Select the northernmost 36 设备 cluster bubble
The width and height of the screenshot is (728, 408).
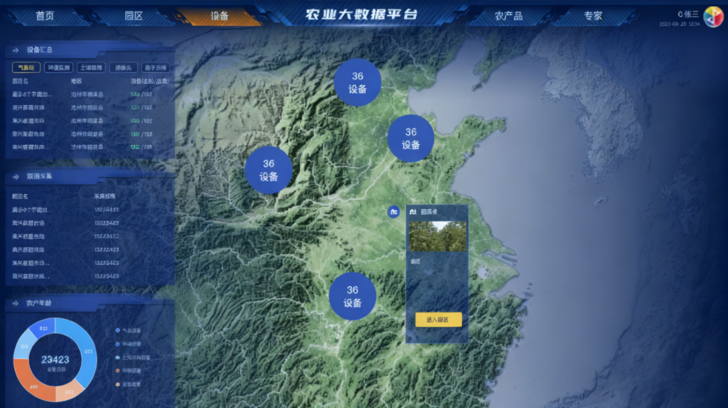coord(358,82)
